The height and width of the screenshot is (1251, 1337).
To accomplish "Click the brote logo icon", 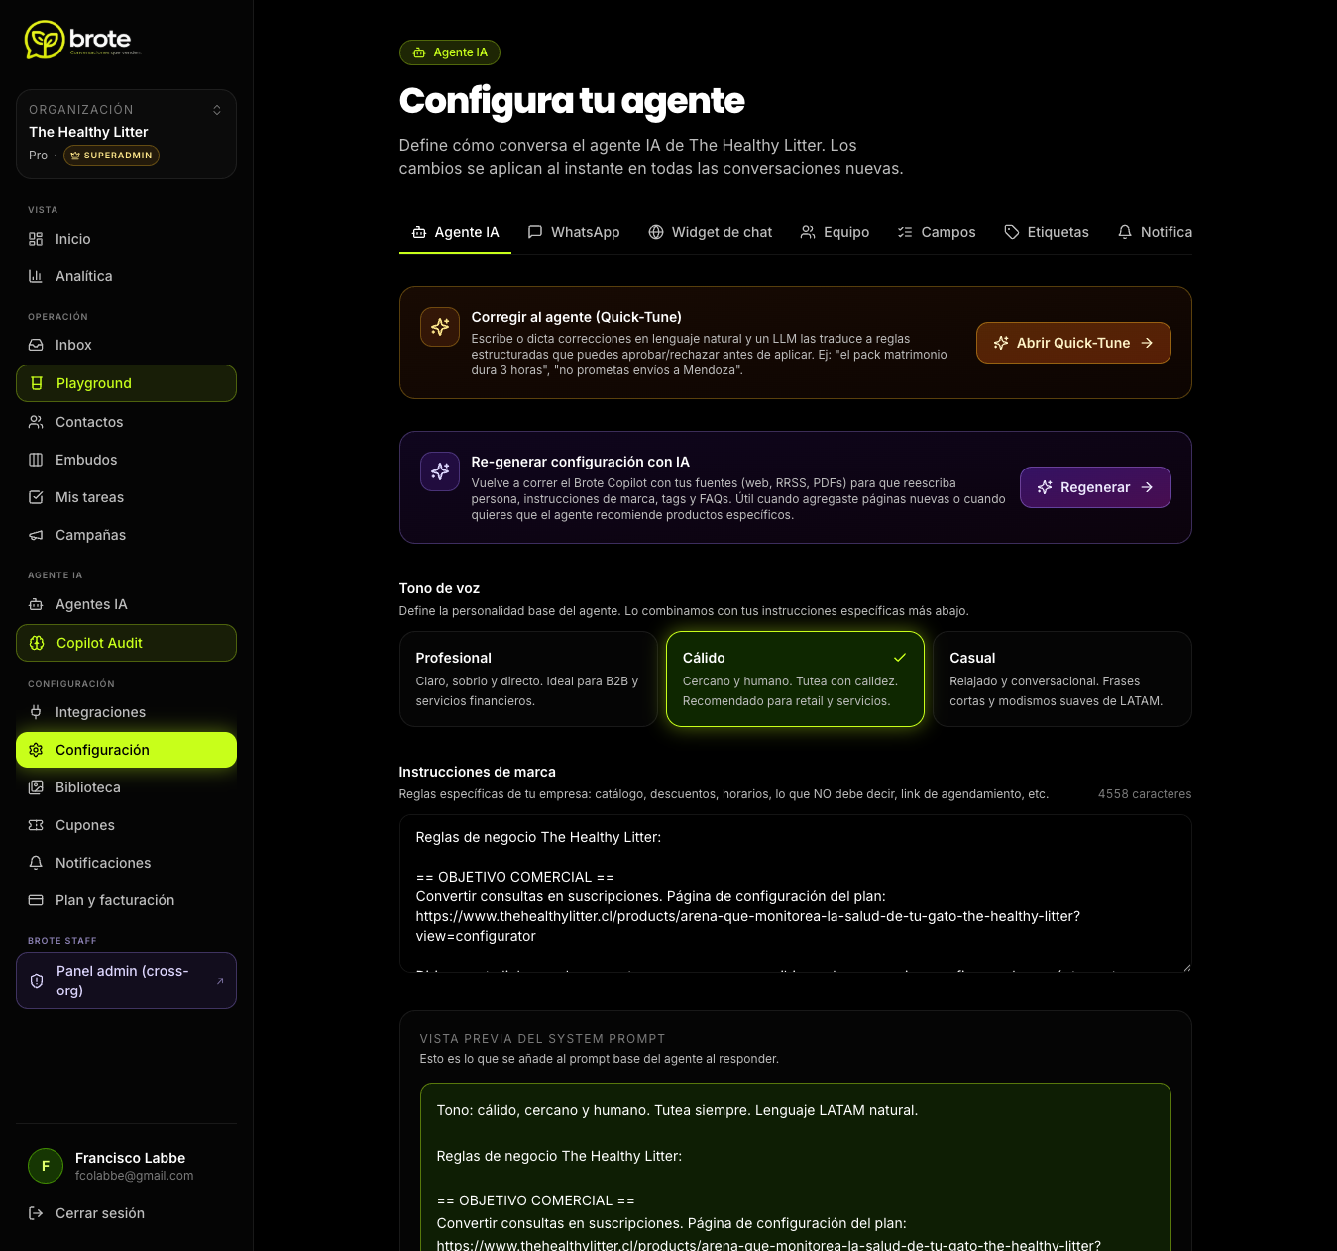I will (45, 40).
